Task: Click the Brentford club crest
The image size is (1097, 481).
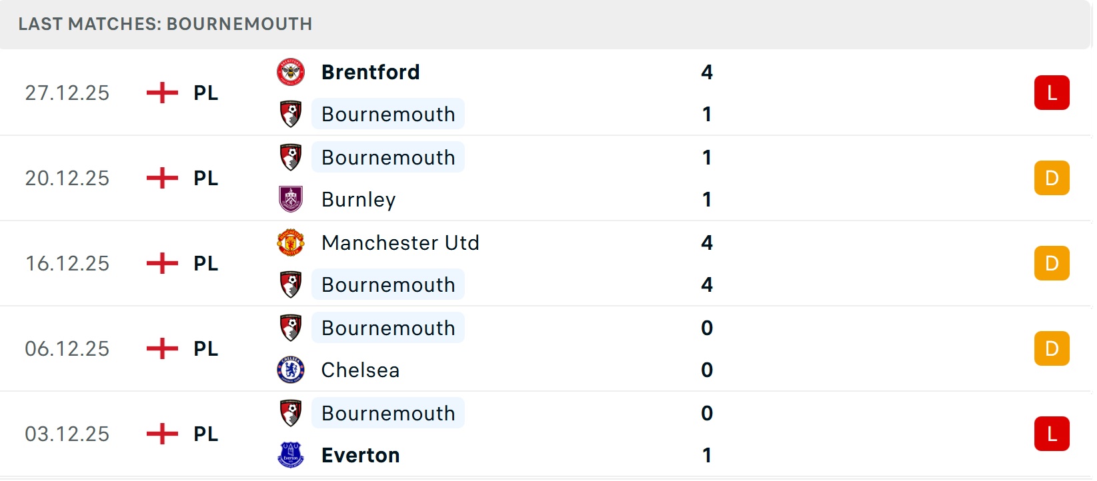Action: click(x=291, y=72)
